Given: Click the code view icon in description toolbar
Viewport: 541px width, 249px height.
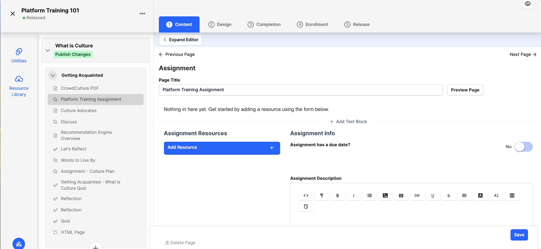Looking at the screenshot, I should click(306, 195).
